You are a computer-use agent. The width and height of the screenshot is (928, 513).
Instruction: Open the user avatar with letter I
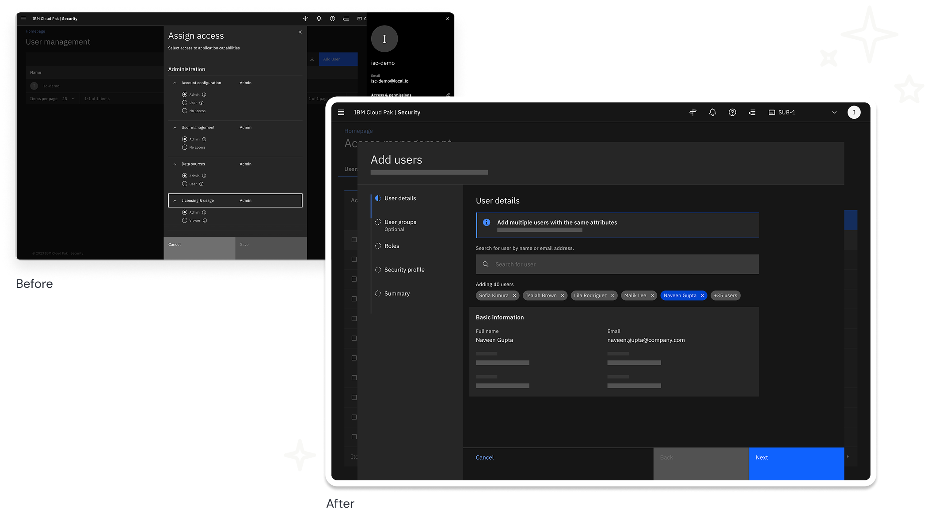854,113
